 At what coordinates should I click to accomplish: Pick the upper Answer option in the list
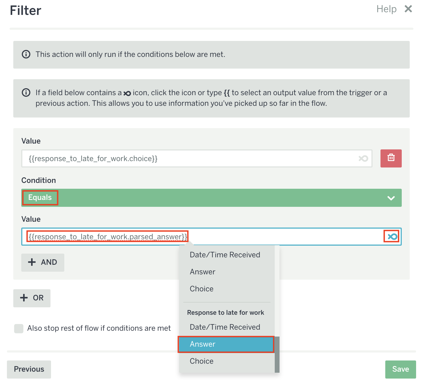pyautogui.click(x=202, y=272)
